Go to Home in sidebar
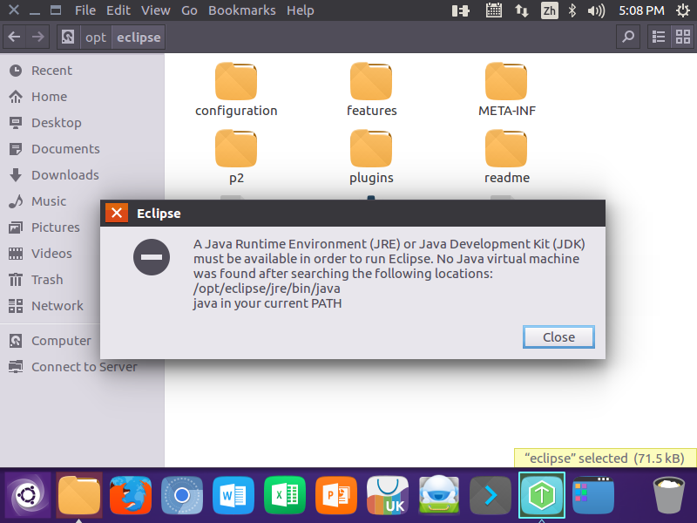The height and width of the screenshot is (523, 697). [x=82, y=97]
